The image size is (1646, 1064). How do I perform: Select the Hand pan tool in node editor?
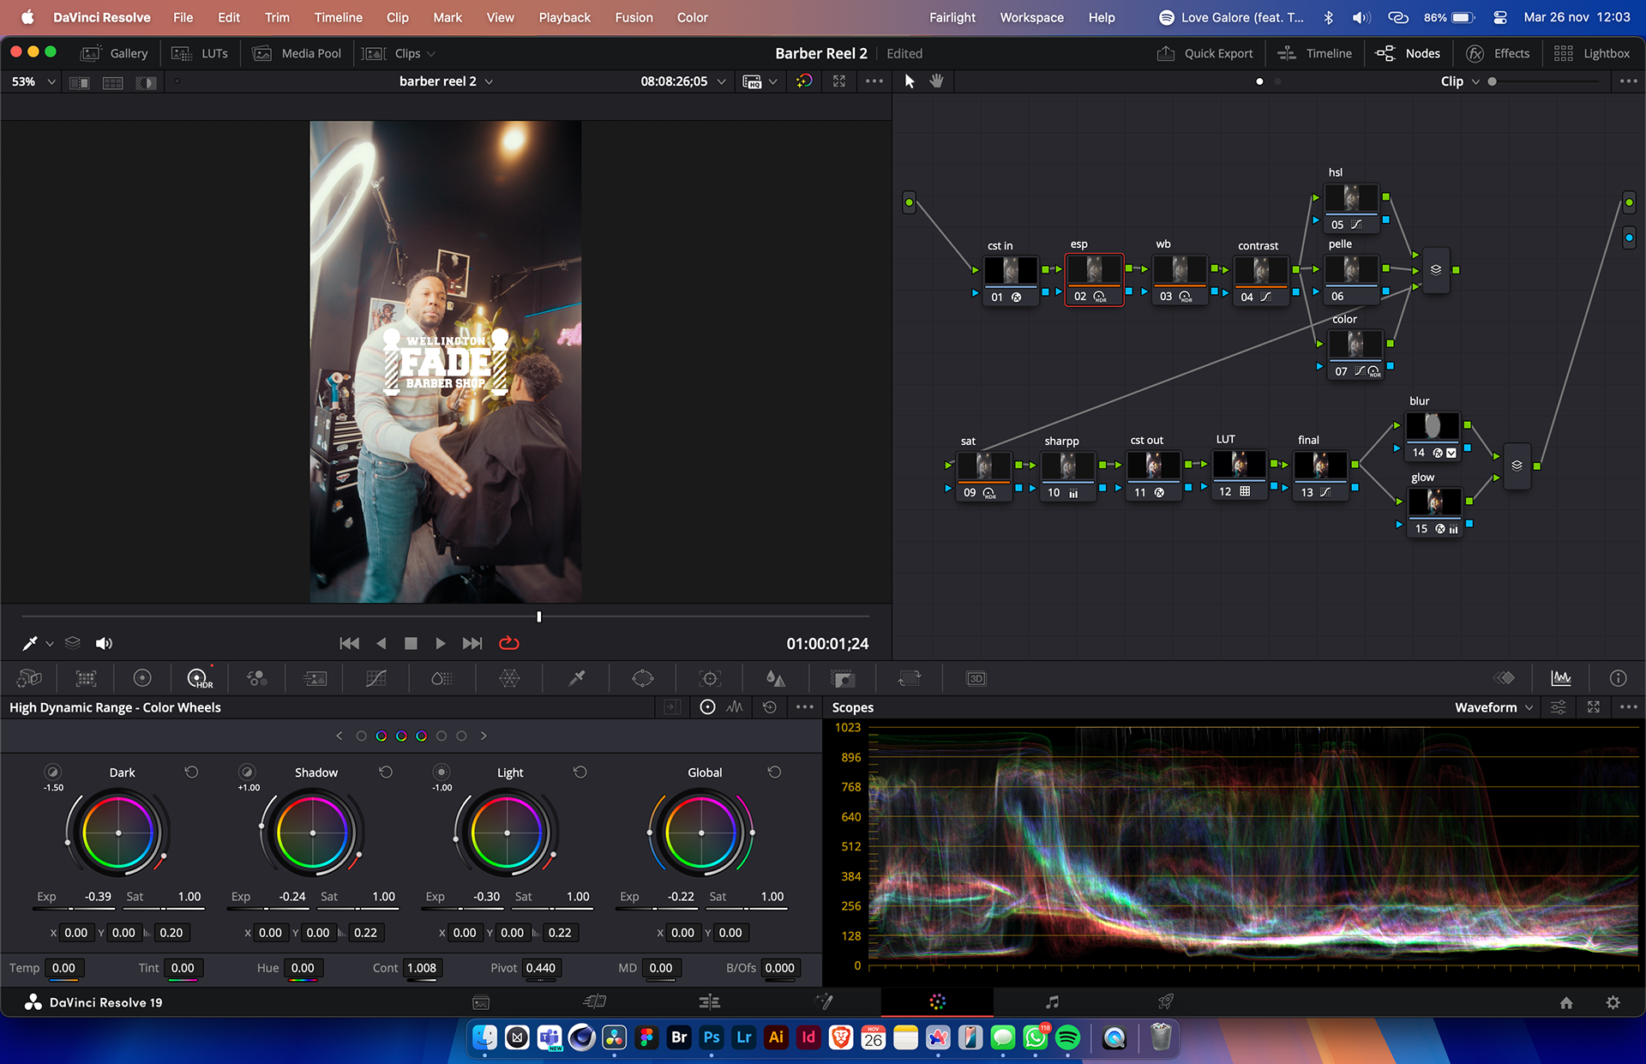click(x=936, y=81)
